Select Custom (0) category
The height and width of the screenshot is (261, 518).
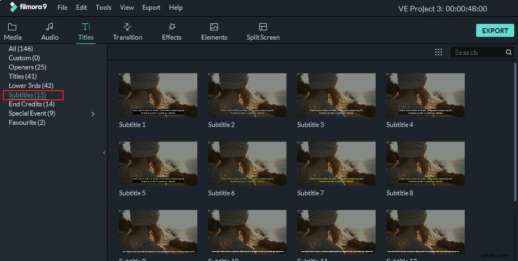tap(24, 58)
